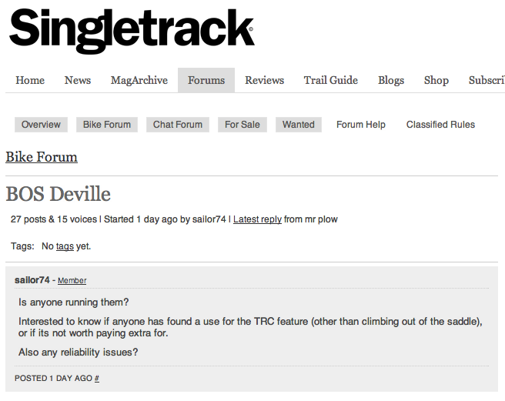Click the Subscribe menu item

click(487, 80)
